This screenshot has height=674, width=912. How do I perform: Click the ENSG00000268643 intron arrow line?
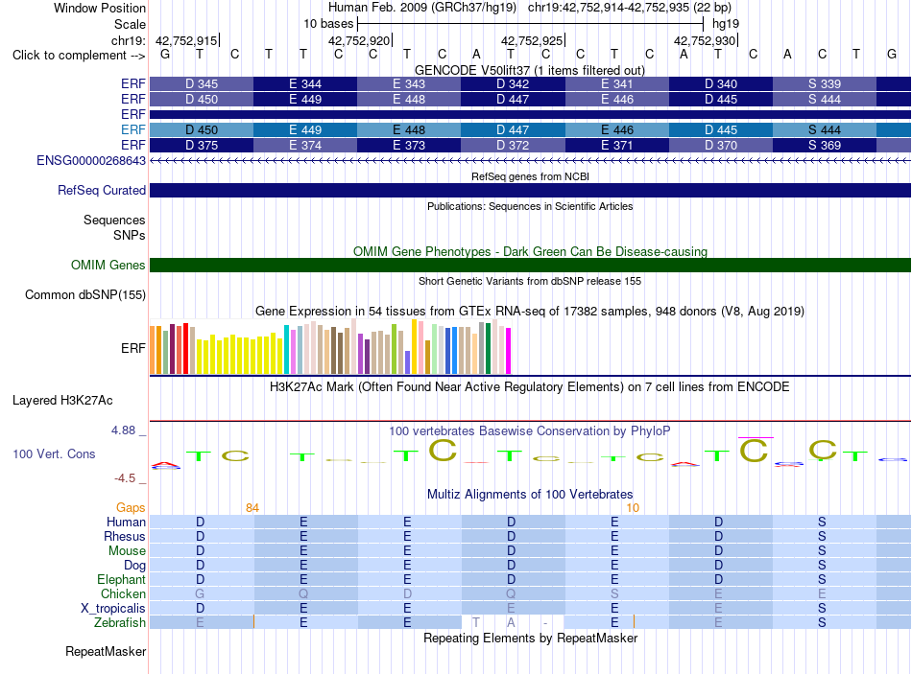(x=530, y=160)
